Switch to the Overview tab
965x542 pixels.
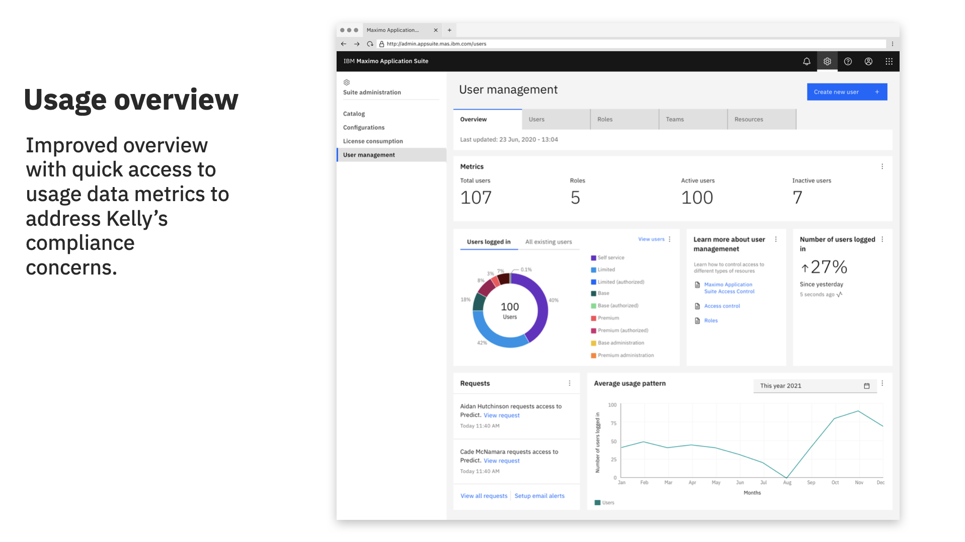pyautogui.click(x=488, y=119)
